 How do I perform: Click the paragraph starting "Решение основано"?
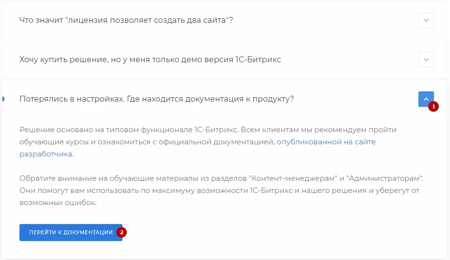pyautogui.click(x=208, y=142)
